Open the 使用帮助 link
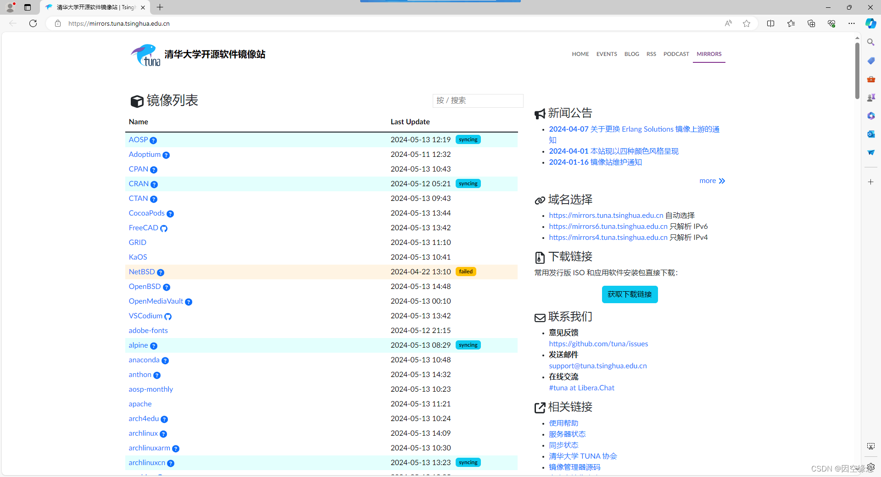Image resolution: width=881 pixels, height=477 pixels. tap(563, 423)
